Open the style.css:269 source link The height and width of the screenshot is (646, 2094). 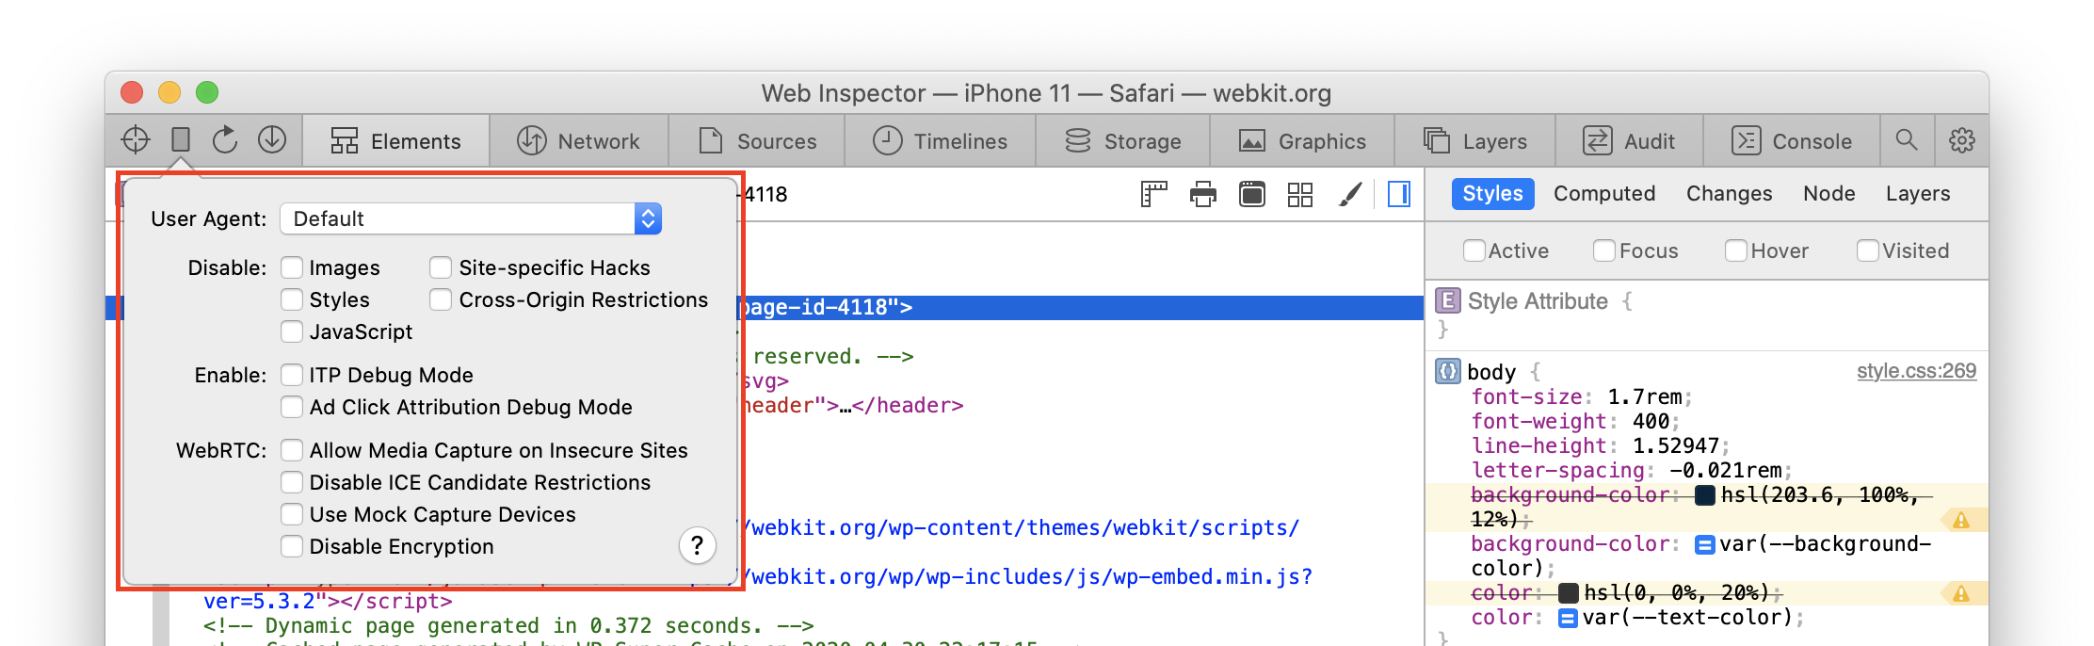click(1916, 371)
